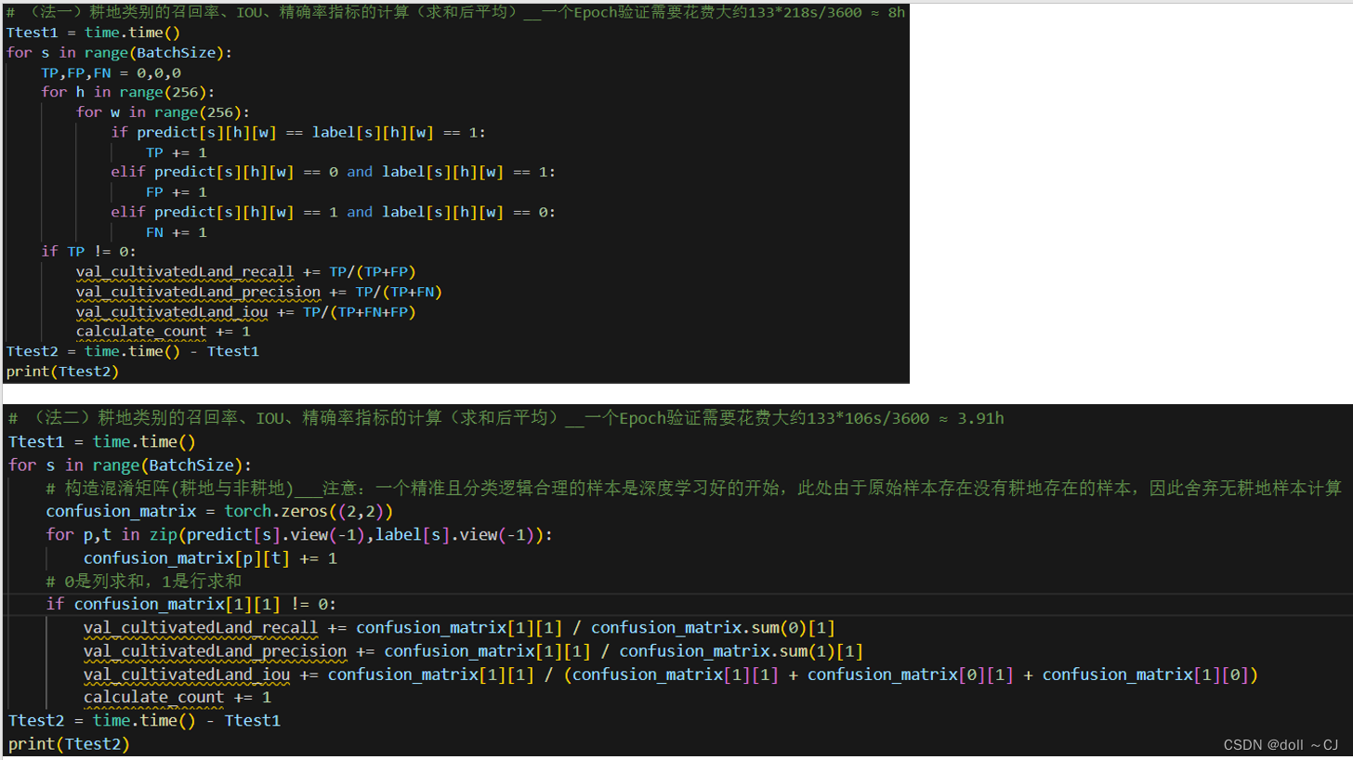Click 'Ttest1 = time.time()' in the 法一 snippet
This screenshot has width=1353, height=760.
pyautogui.click(x=93, y=33)
